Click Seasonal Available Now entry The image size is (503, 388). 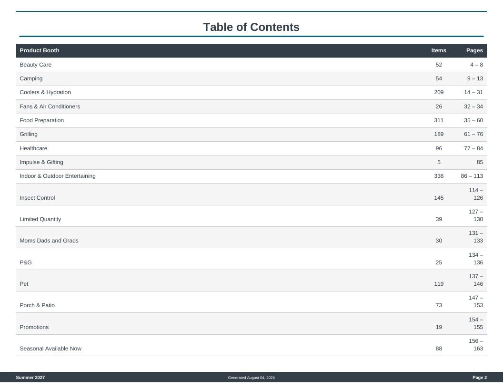pyautogui.click(x=50, y=349)
